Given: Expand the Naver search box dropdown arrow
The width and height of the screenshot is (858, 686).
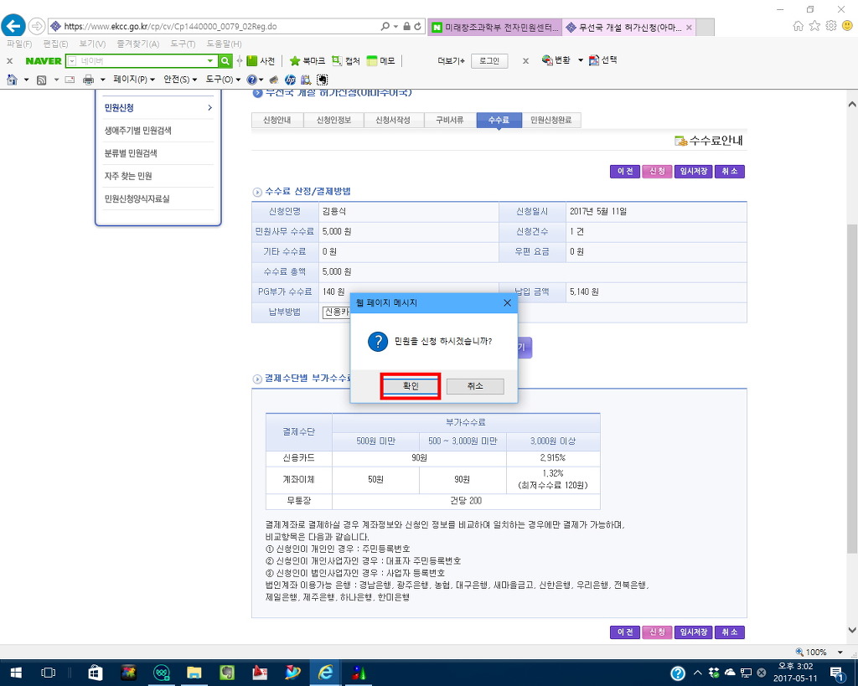Looking at the screenshot, I should [x=210, y=60].
